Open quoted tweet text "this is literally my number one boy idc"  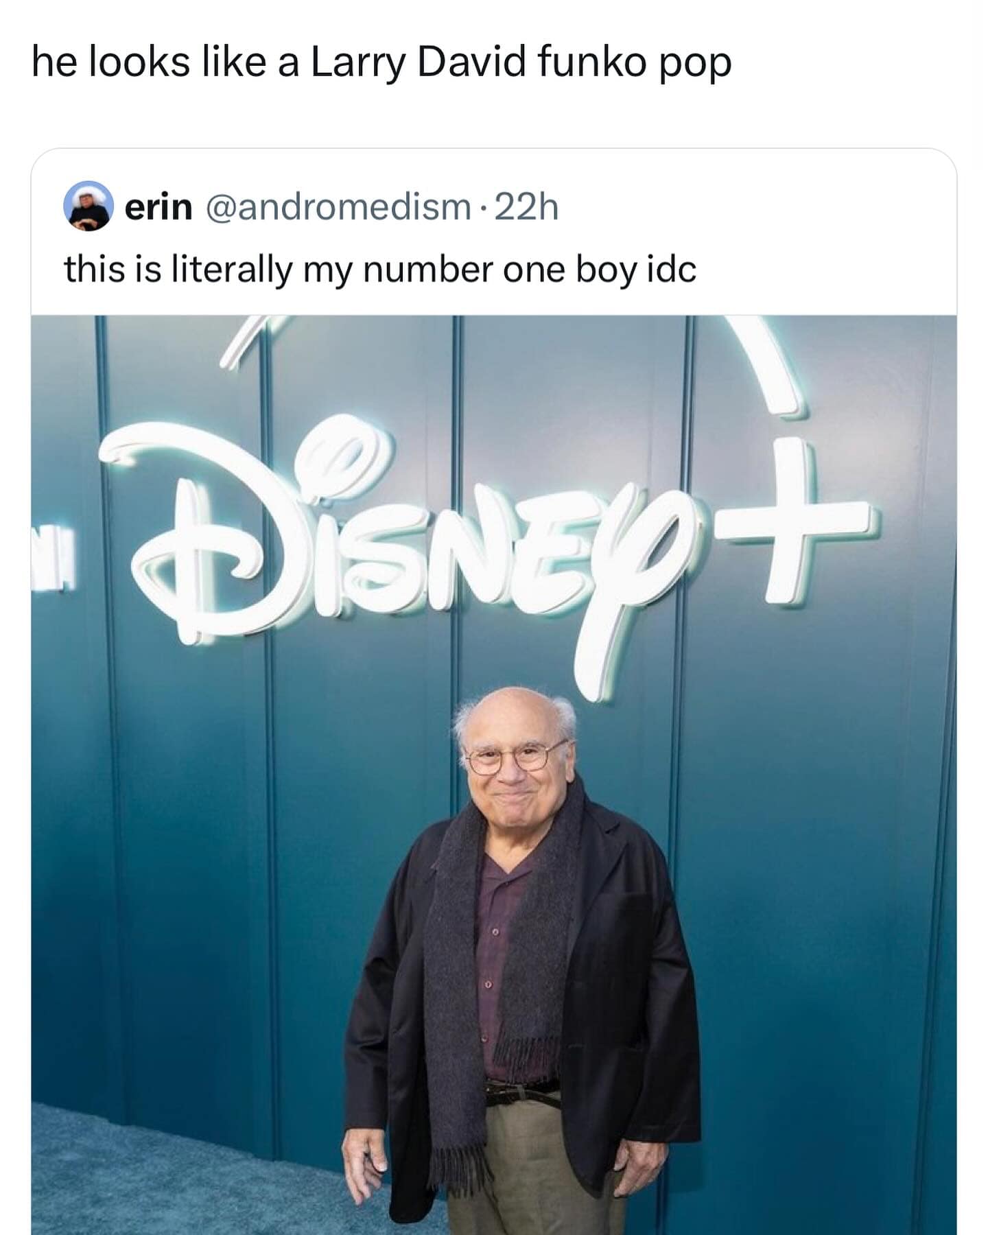tap(381, 269)
